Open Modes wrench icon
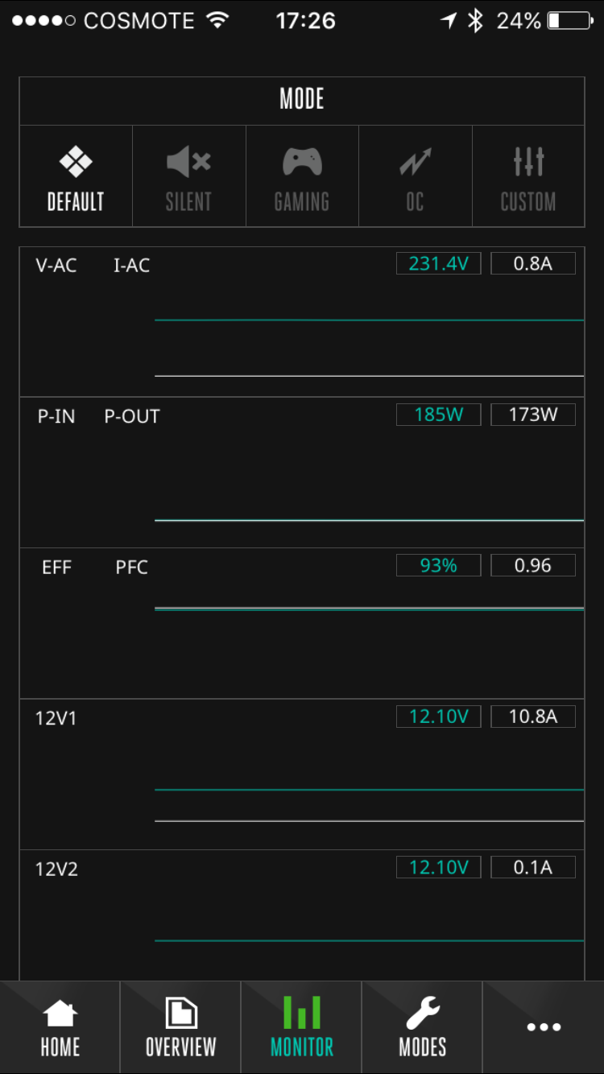This screenshot has width=604, height=1074. pos(423,1014)
